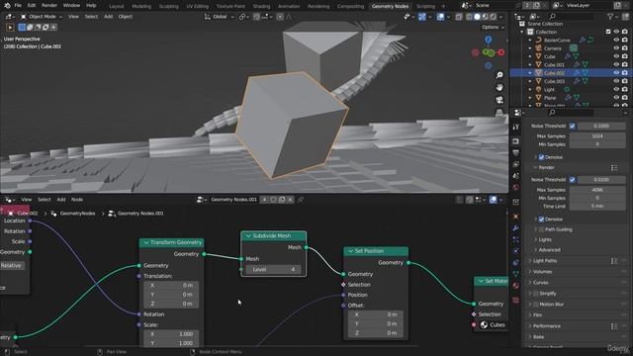Open the Object Mode dropdown
Image resolution: width=633 pixels, height=356 pixels.
point(42,17)
